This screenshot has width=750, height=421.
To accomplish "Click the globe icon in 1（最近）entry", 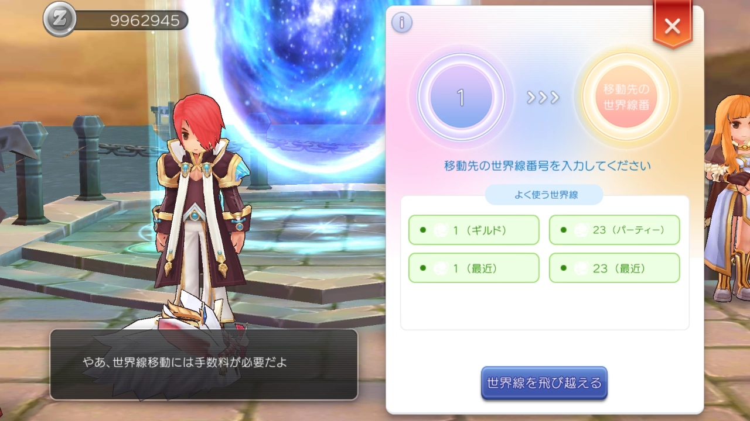I will 439,268.
